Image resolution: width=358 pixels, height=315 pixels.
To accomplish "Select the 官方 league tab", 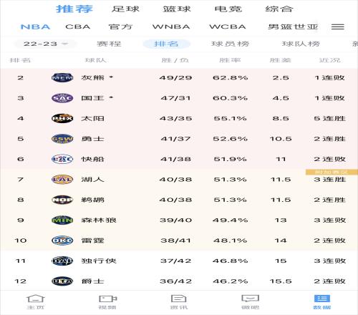I will click(x=120, y=26).
